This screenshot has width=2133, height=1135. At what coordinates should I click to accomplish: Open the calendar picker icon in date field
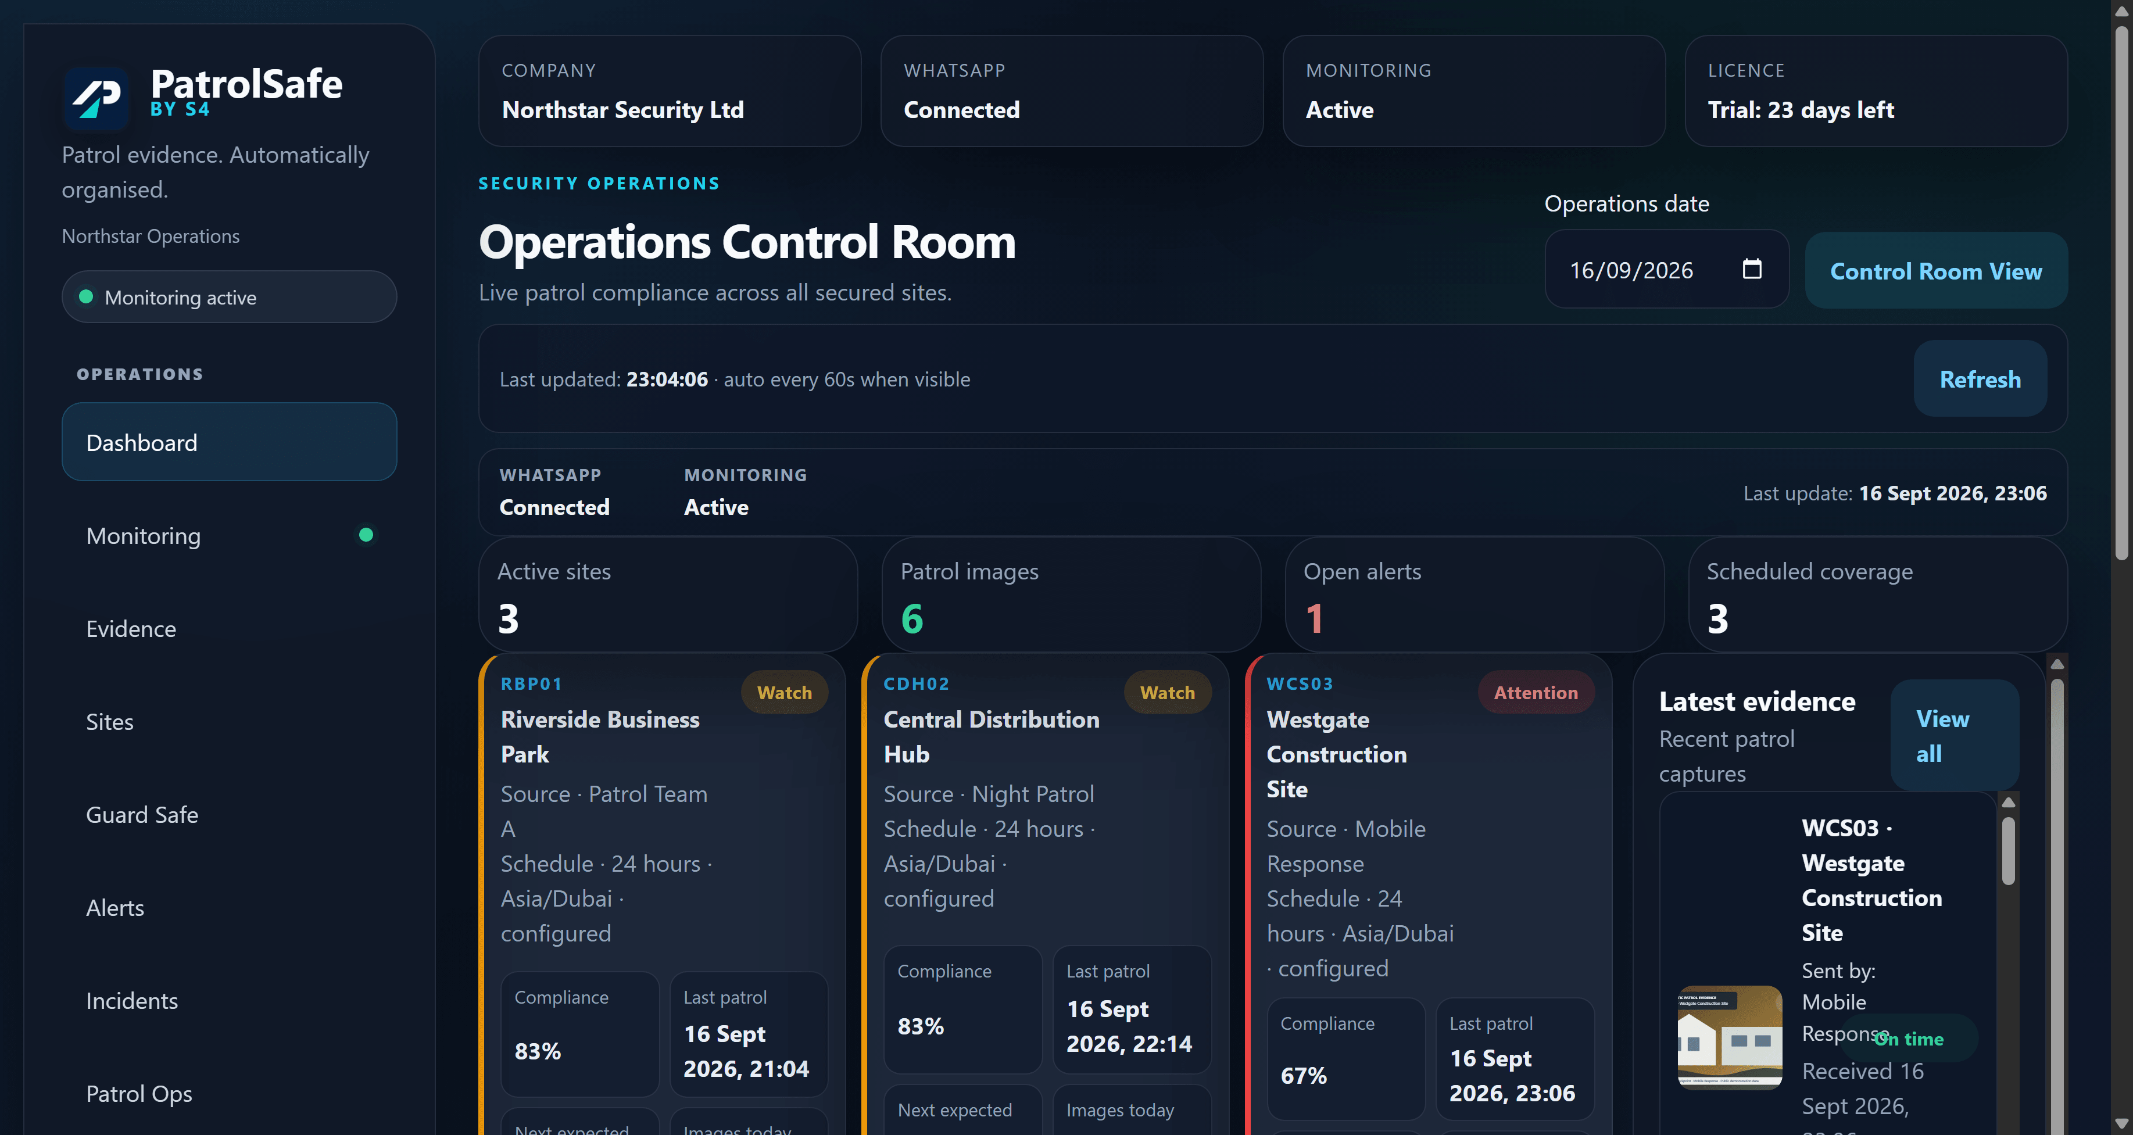click(x=1751, y=269)
